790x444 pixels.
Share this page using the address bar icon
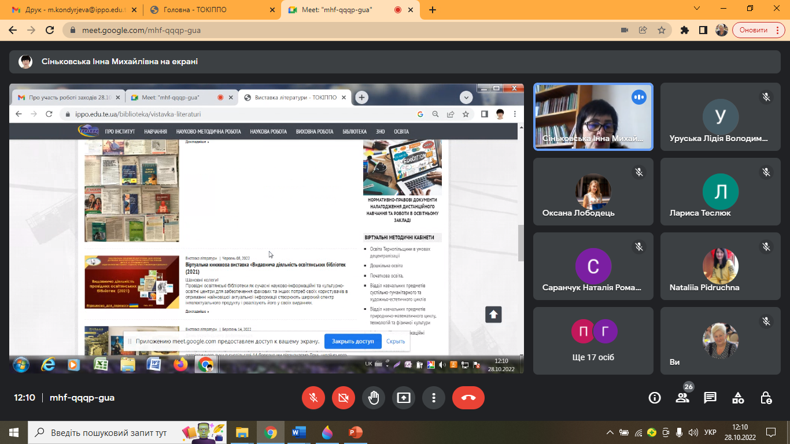(643, 30)
